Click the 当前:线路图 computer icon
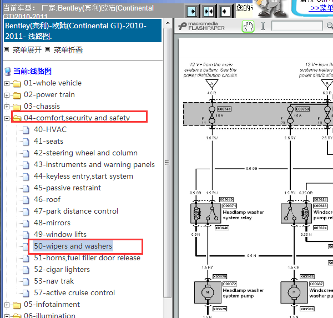 [8, 72]
